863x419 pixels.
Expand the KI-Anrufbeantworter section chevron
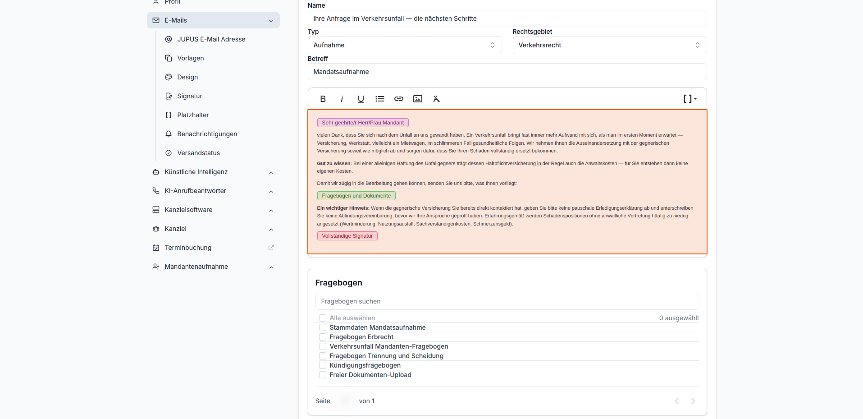point(271,191)
